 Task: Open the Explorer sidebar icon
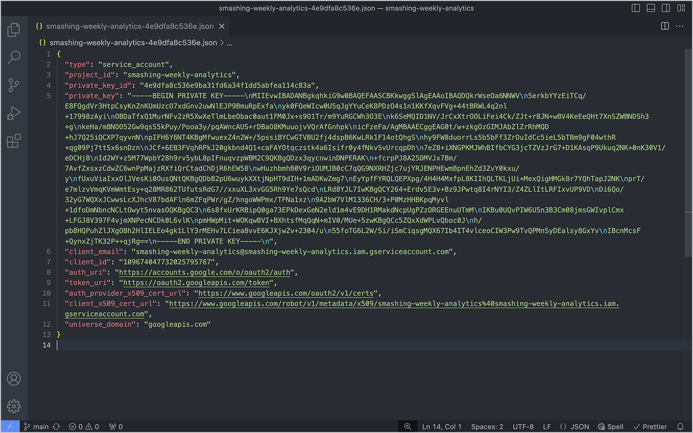14,29
